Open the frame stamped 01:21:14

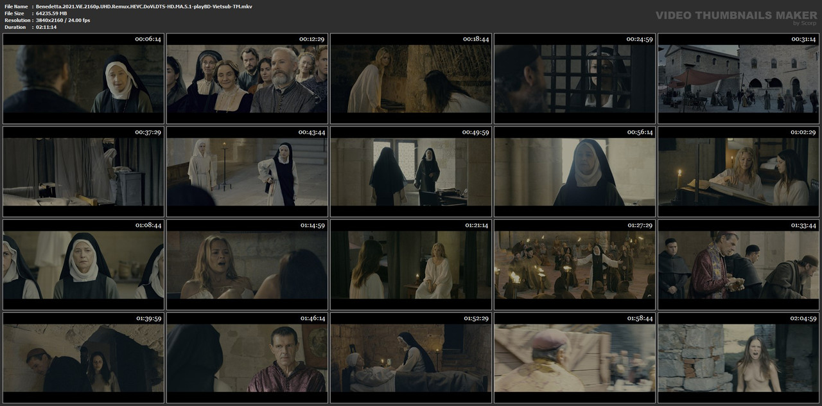(411, 265)
